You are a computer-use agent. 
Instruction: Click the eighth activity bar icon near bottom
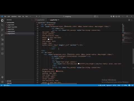2,53
